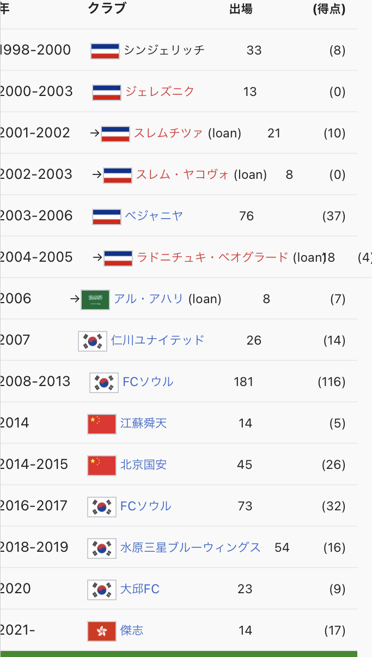
Task: Open the FCソウル link in 2008-2013 row
Action: tap(148, 382)
